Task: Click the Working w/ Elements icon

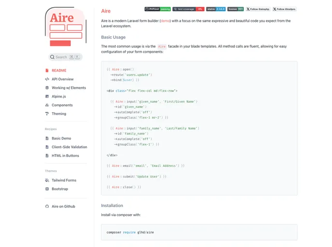Action: [x=47, y=88]
